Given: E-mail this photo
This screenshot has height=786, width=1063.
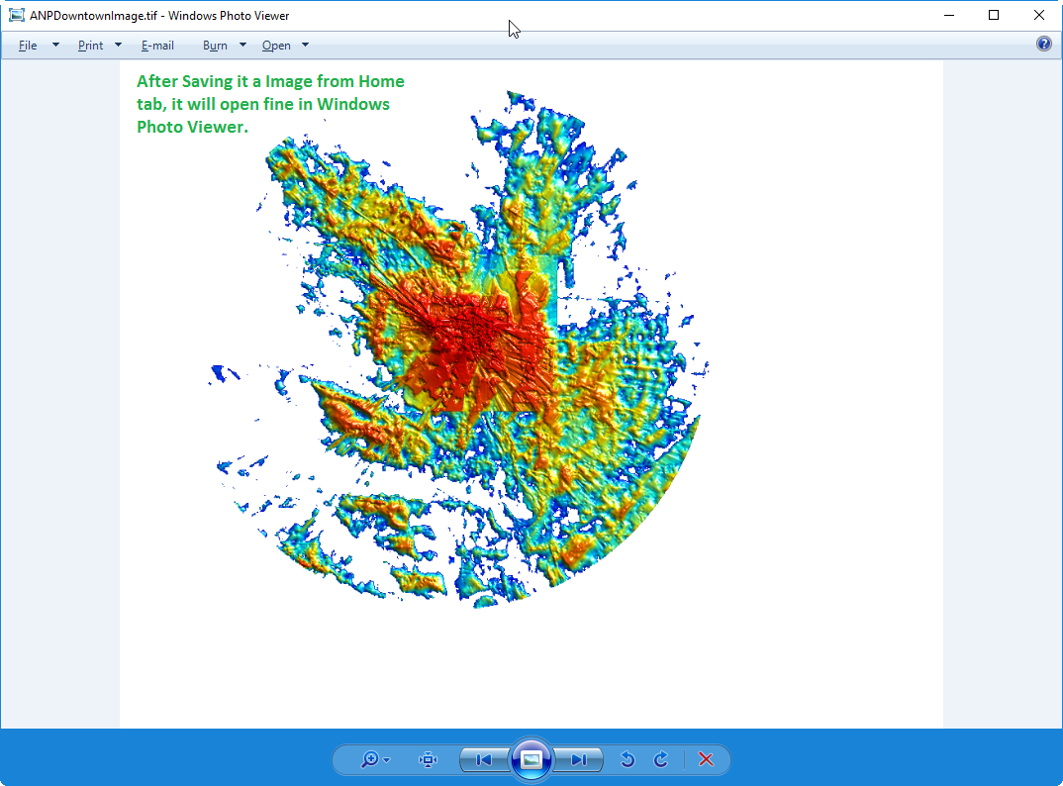Looking at the screenshot, I should pyautogui.click(x=157, y=45).
